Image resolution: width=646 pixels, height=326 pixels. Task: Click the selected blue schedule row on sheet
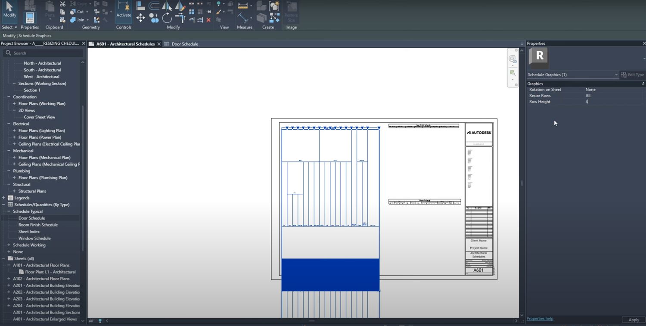pos(330,275)
